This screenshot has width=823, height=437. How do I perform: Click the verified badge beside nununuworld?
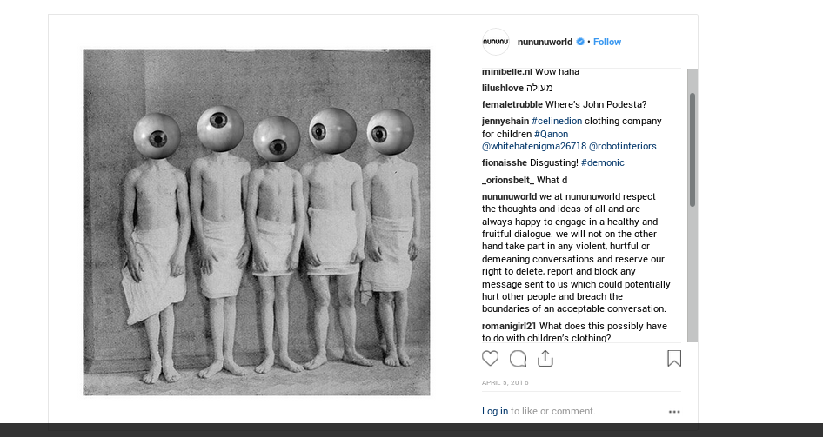point(580,42)
